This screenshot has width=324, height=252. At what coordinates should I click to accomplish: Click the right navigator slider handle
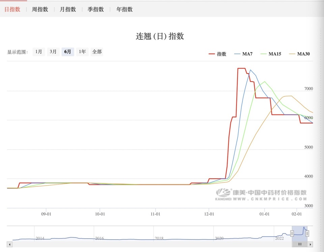tap(307, 233)
